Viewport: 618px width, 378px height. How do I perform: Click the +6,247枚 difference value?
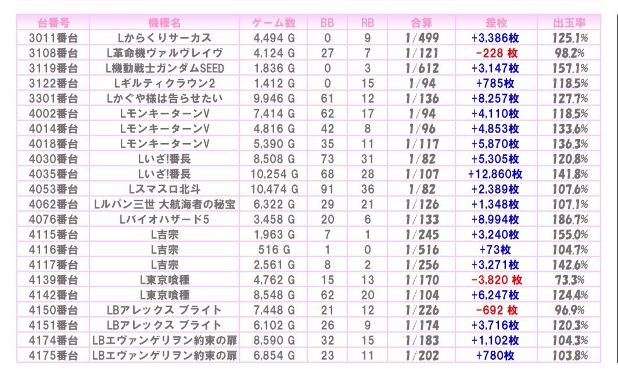[x=495, y=295]
